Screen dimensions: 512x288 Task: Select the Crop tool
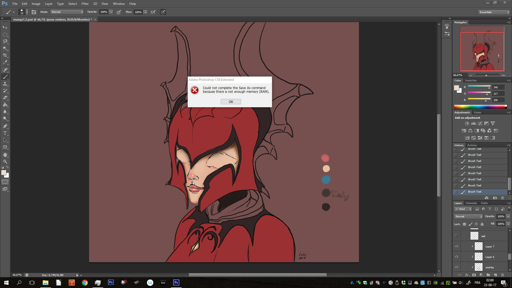coord(5,55)
